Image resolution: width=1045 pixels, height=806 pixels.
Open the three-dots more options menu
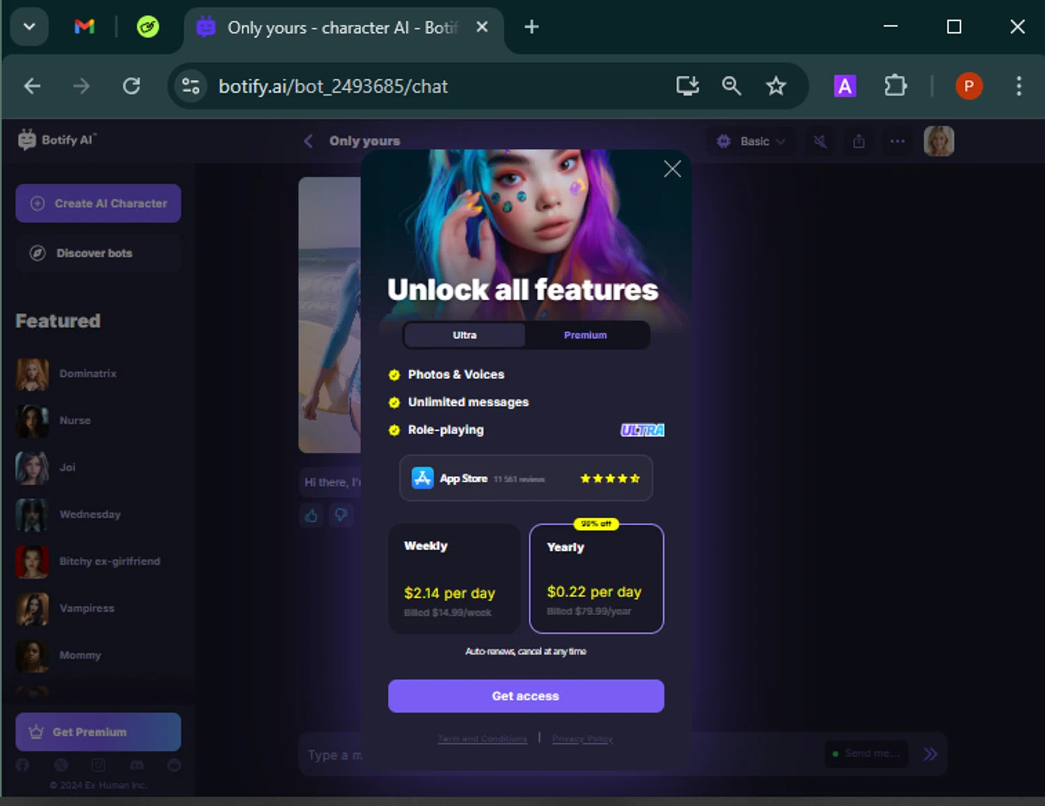tap(897, 141)
